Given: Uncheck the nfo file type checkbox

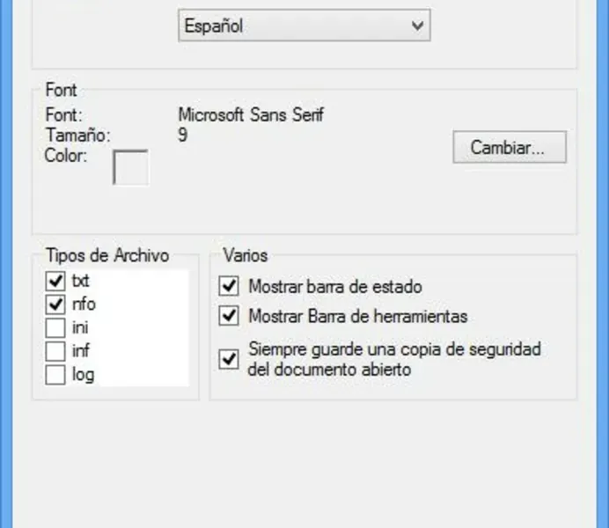Looking at the screenshot, I should coord(55,304).
